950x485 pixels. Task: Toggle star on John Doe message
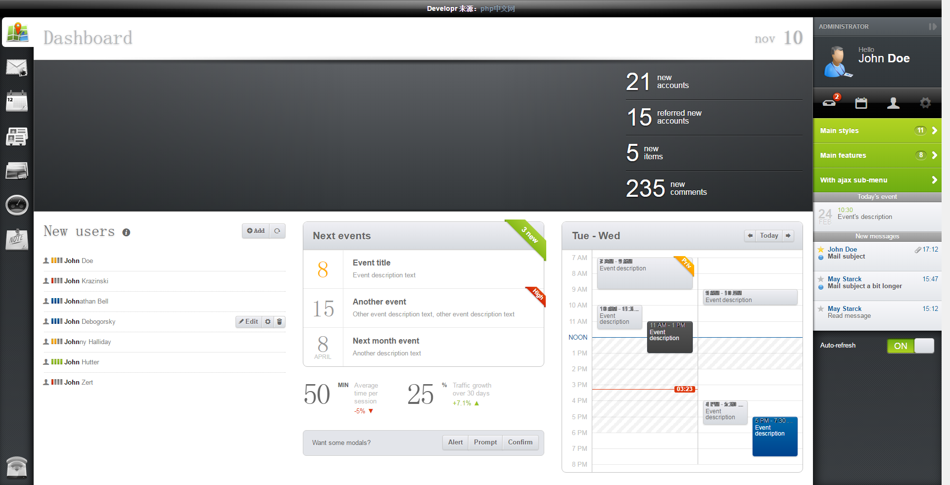click(x=821, y=250)
